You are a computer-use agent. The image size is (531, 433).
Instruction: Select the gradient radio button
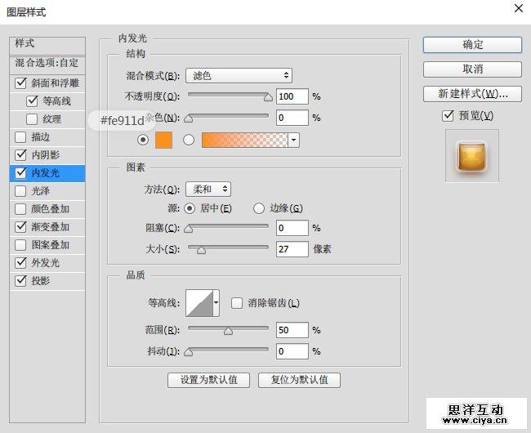(x=189, y=140)
